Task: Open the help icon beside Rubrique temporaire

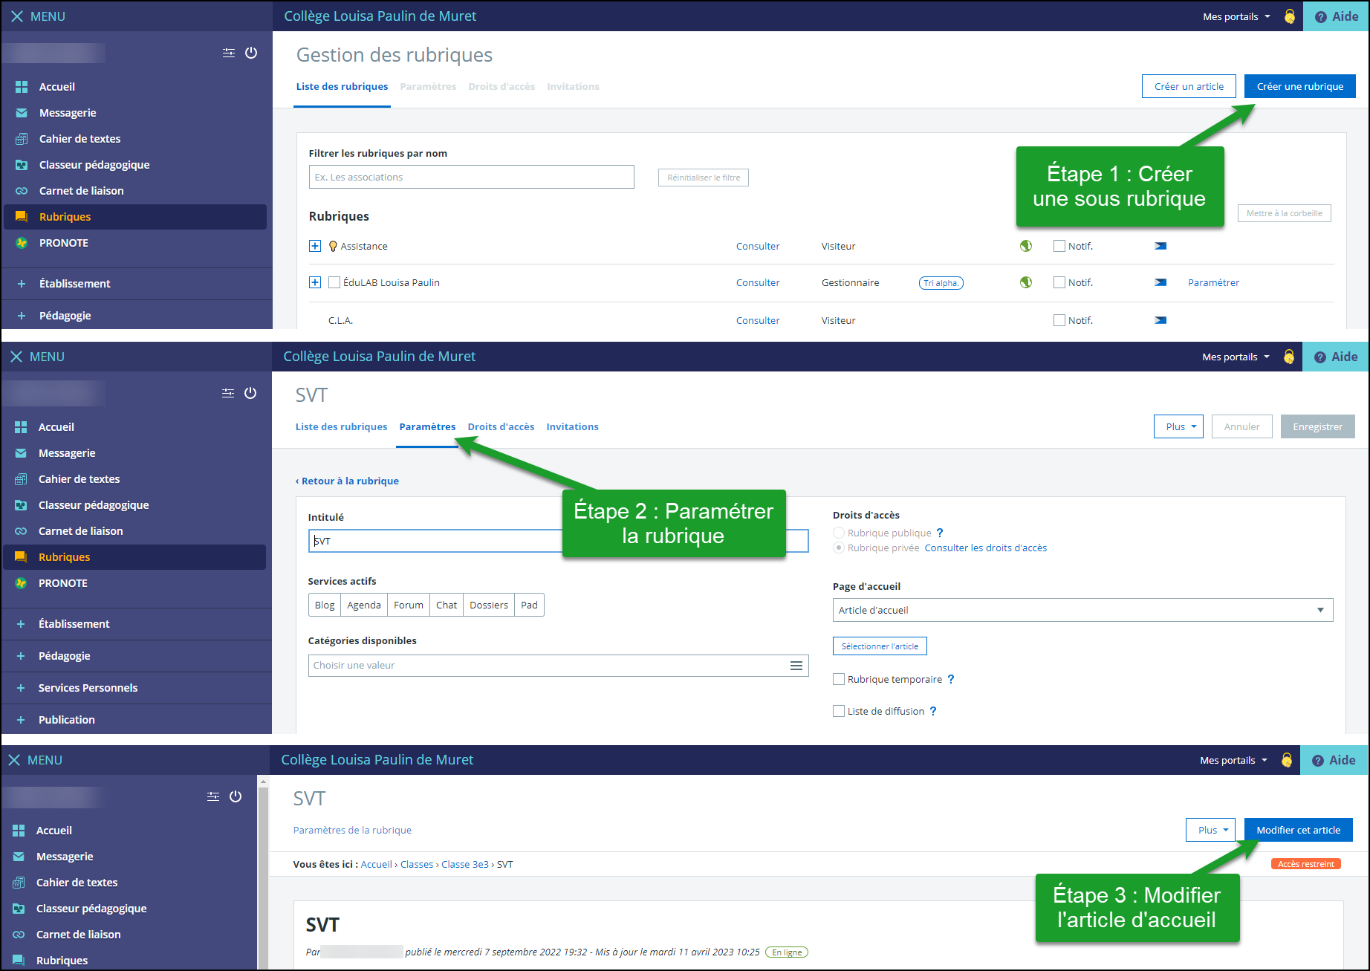Action: pos(951,679)
